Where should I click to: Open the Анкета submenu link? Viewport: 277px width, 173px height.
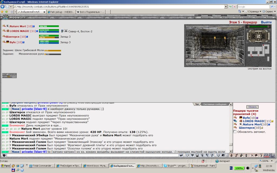point(269,18)
